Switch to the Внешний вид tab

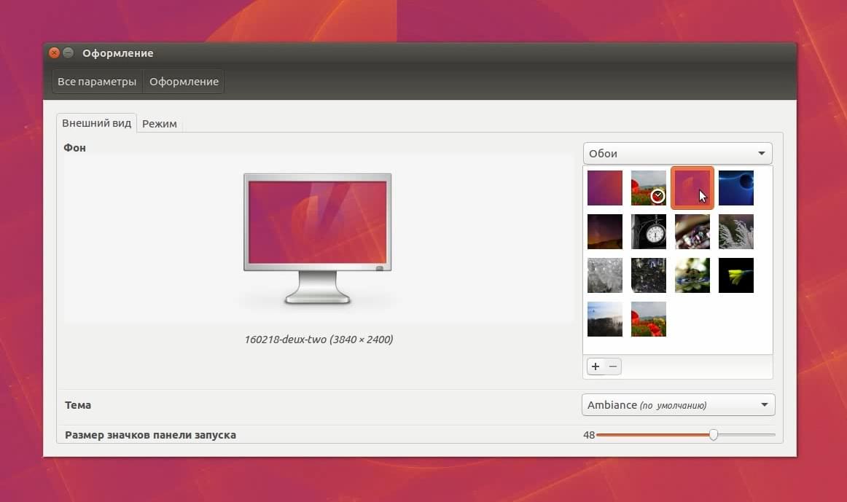pos(96,123)
